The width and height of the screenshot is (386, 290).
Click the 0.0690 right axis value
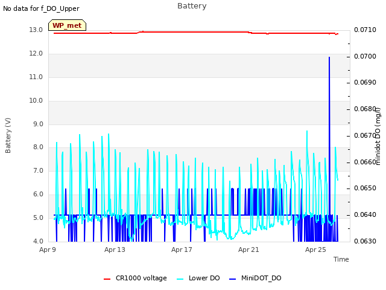[365, 82]
